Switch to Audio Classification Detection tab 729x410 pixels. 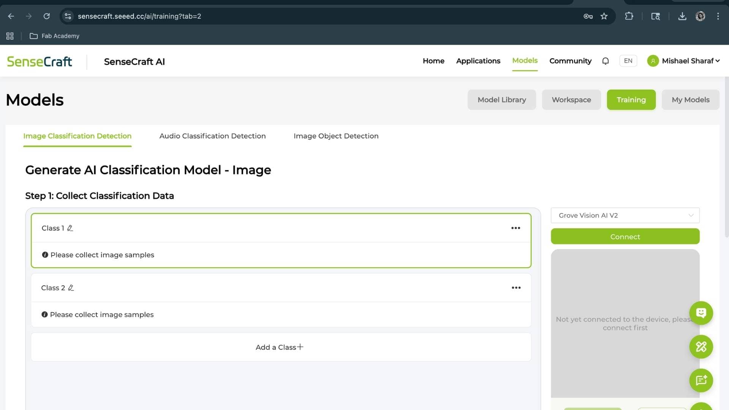click(212, 136)
